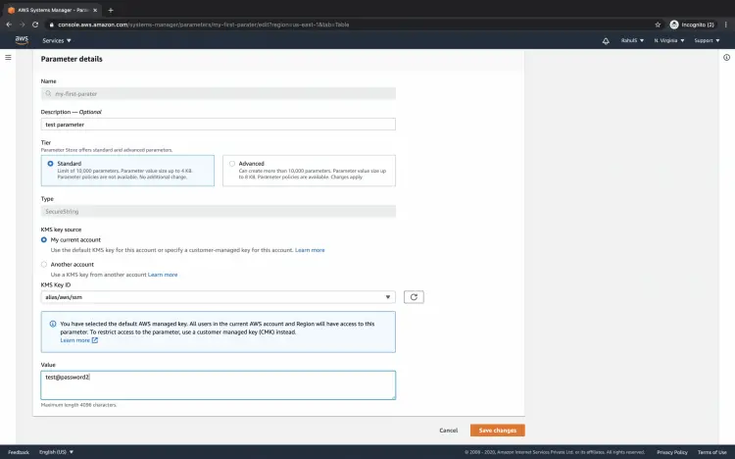Open the English (US) language dropdown

click(56, 452)
